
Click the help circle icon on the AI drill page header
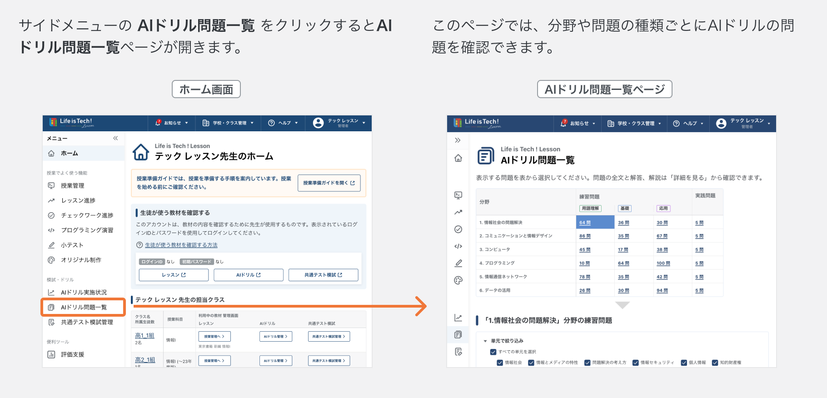tap(676, 124)
